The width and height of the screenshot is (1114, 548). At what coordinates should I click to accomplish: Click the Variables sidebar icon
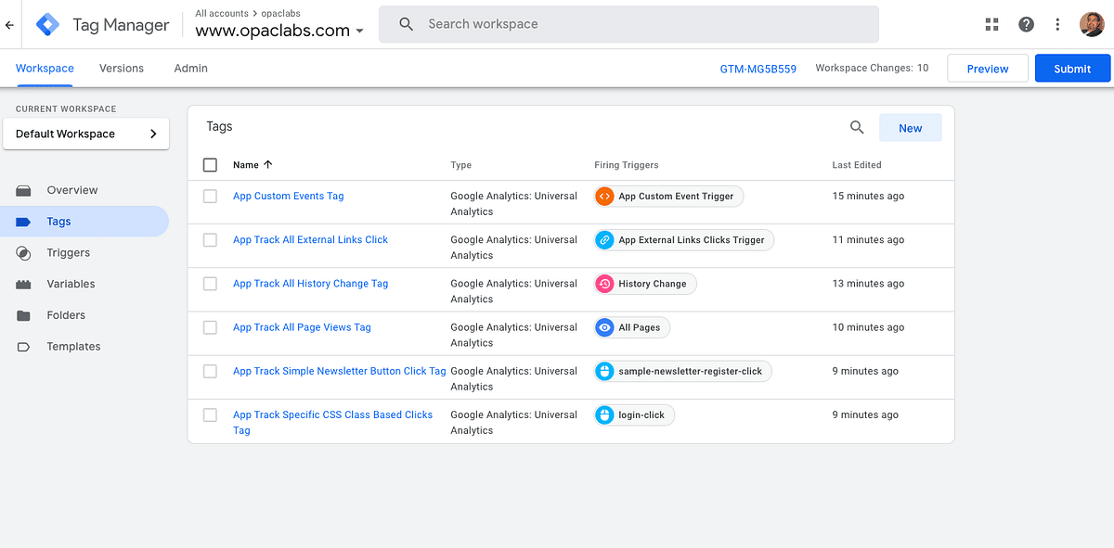[x=23, y=285]
